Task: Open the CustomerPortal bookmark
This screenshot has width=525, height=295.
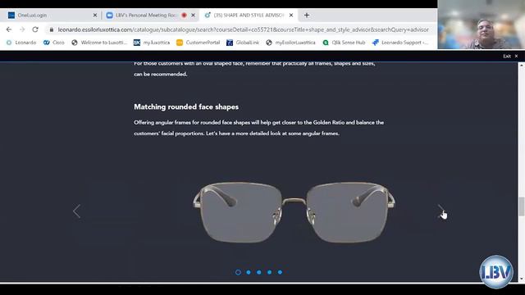Action: [199, 43]
